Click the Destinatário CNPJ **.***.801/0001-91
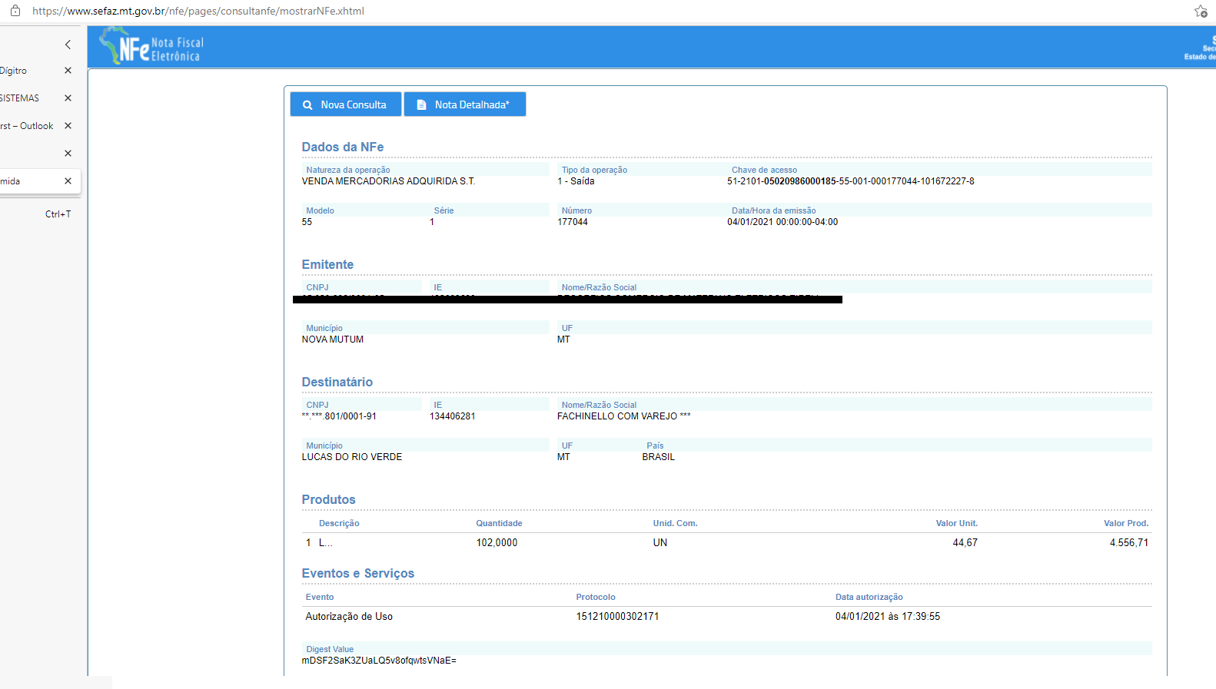 [x=339, y=416]
